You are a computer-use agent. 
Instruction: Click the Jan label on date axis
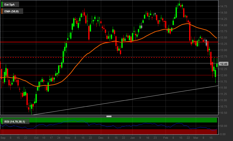[x=133, y=138]
